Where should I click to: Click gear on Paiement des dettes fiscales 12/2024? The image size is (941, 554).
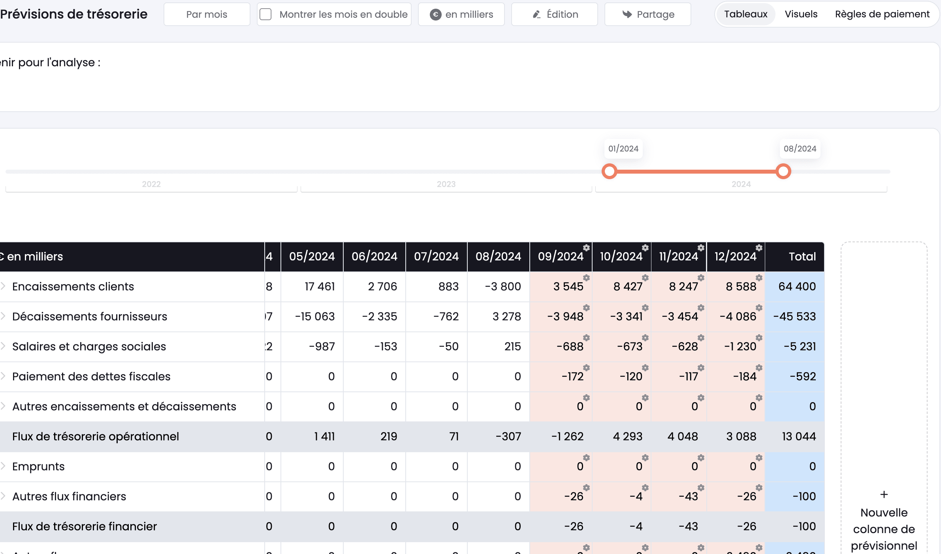pos(759,368)
